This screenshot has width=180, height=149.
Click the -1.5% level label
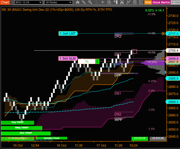click(x=151, y=129)
